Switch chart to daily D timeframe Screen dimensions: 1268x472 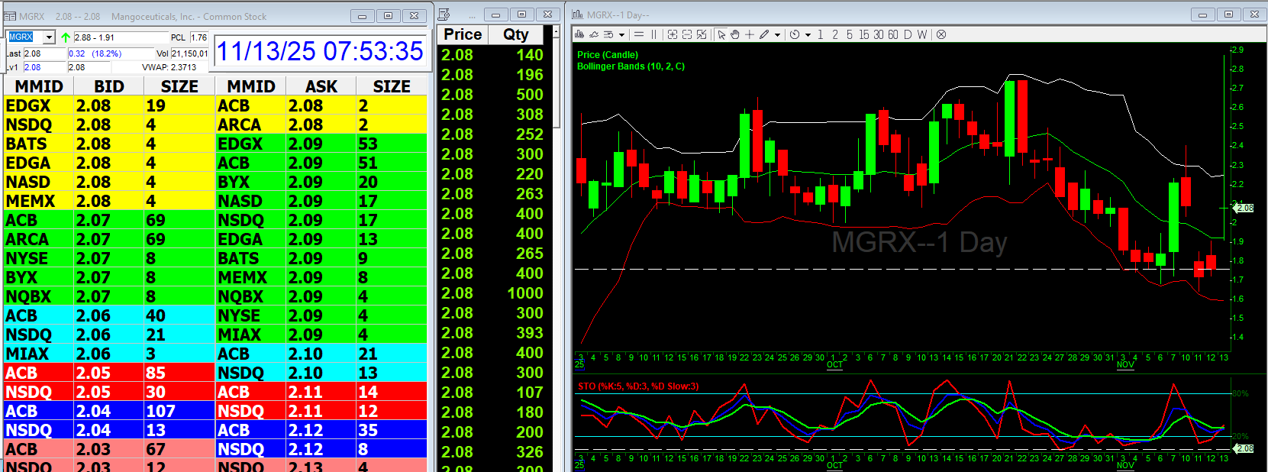tap(908, 34)
